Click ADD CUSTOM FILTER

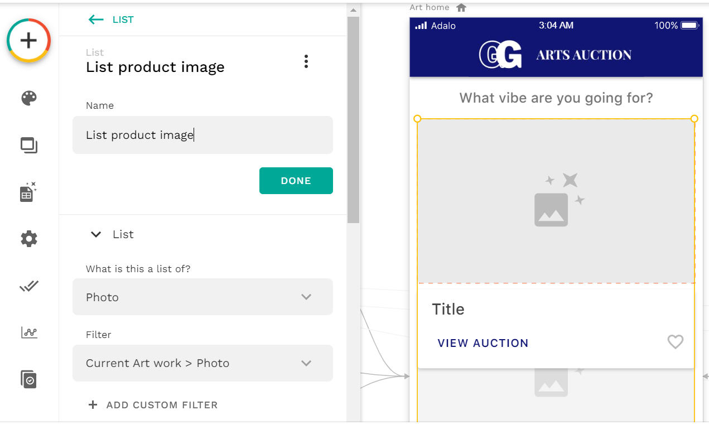(153, 405)
